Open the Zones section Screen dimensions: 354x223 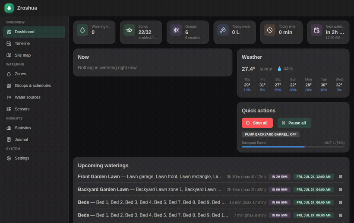[x=34, y=74]
